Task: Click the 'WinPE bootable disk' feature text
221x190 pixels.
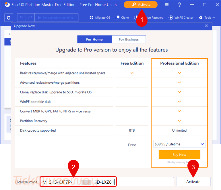Action: click(35, 102)
